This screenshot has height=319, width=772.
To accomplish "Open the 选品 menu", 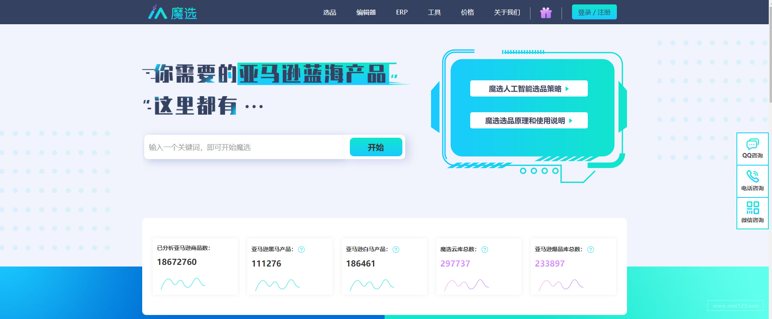I will click(x=330, y=13).
